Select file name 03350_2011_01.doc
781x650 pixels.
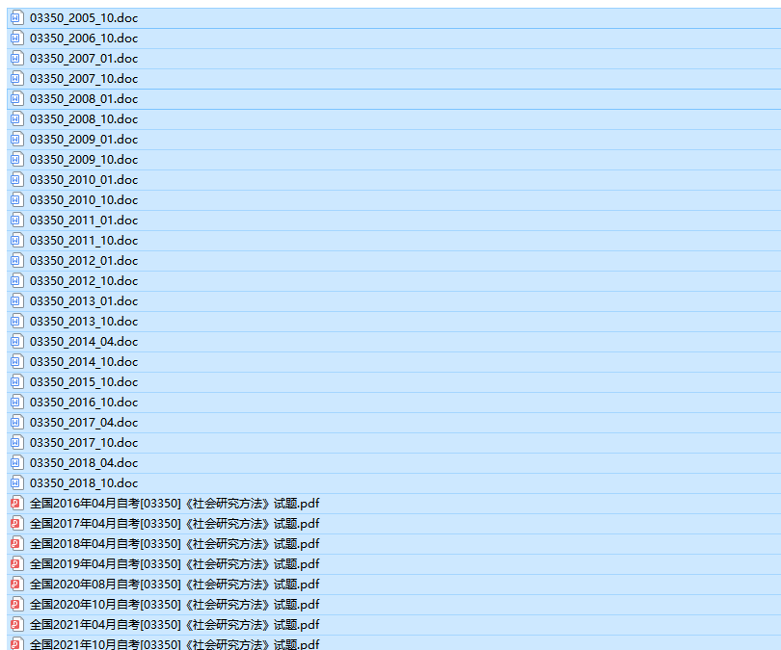coord(84,221)
